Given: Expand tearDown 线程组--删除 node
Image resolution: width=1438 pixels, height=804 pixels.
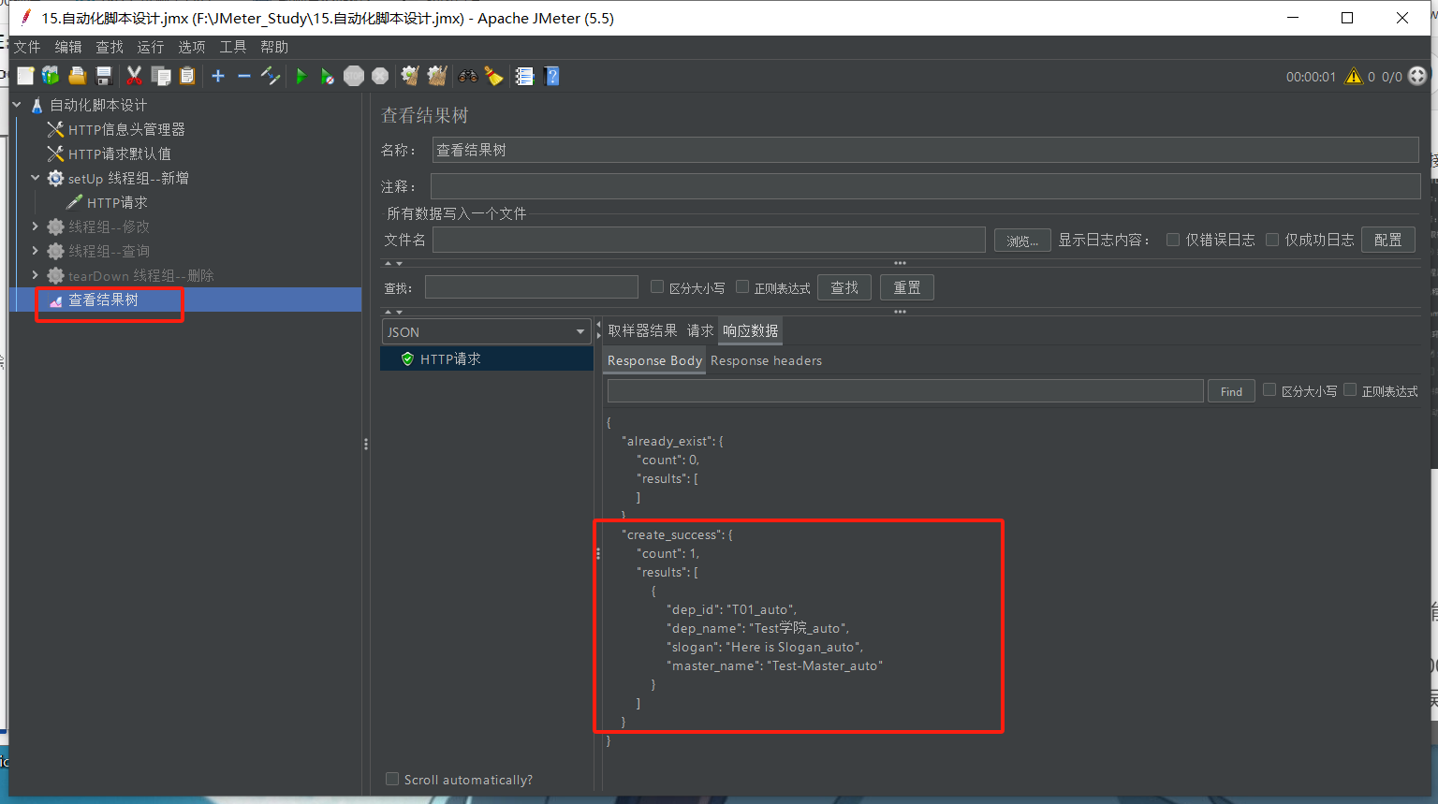Looking at the screenshot, I should point(36,275).
